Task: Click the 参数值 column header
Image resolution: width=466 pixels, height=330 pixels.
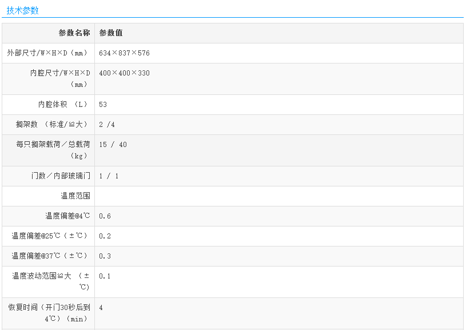Action: click(111, 33)
